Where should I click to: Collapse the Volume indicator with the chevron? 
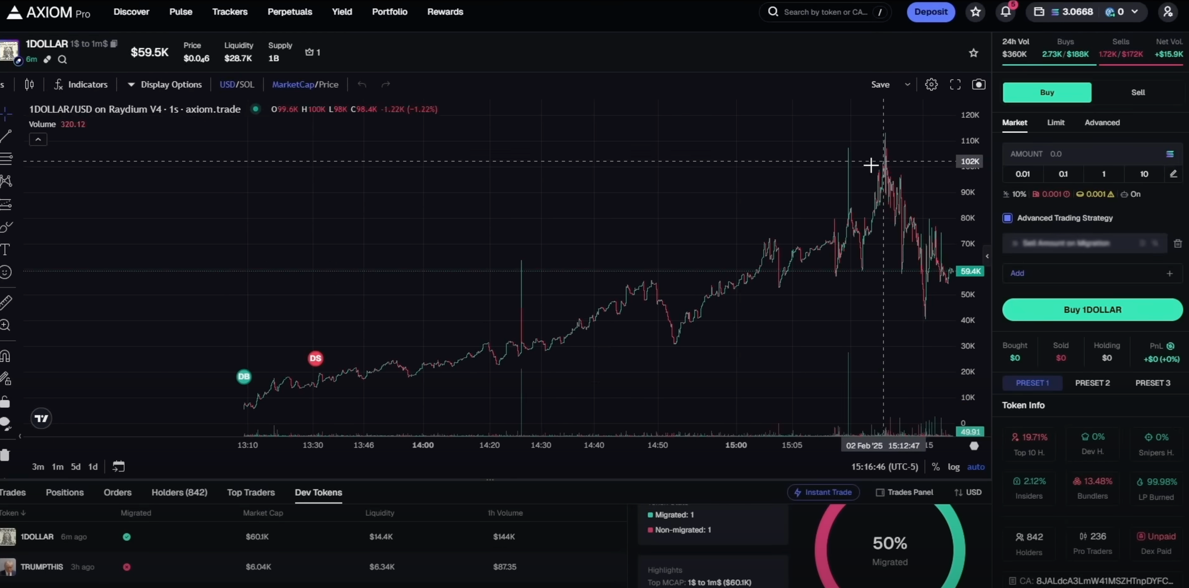37,139
